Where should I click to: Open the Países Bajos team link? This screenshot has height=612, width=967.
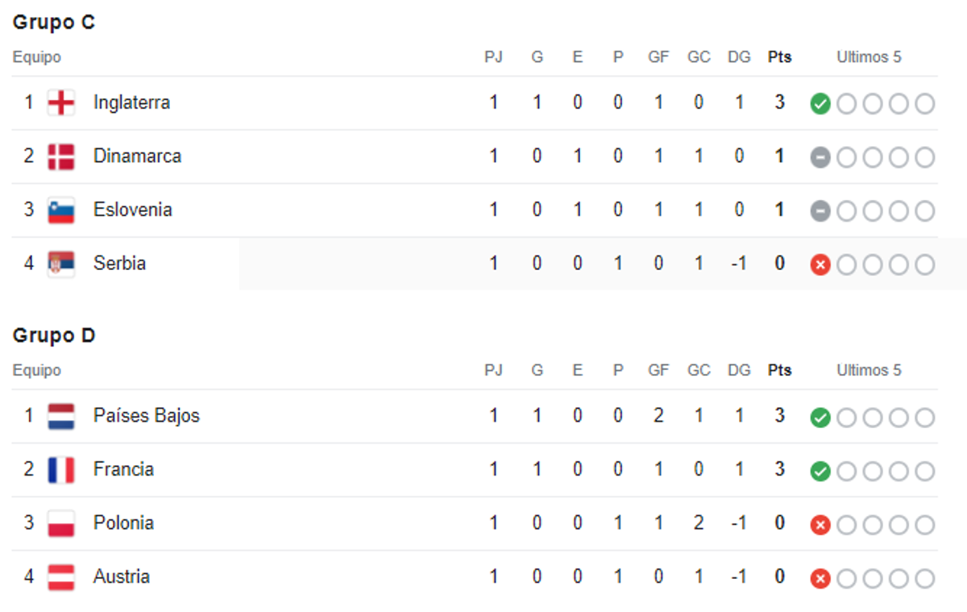tap(146, 415)
